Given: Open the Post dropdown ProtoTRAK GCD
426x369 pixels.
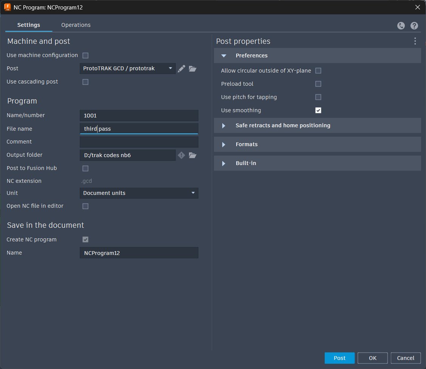Looking at the screenshot, I should 128,68.
